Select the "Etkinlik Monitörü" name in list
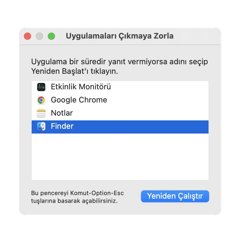This screenshot has width=239, height=239. coord(81,87)
